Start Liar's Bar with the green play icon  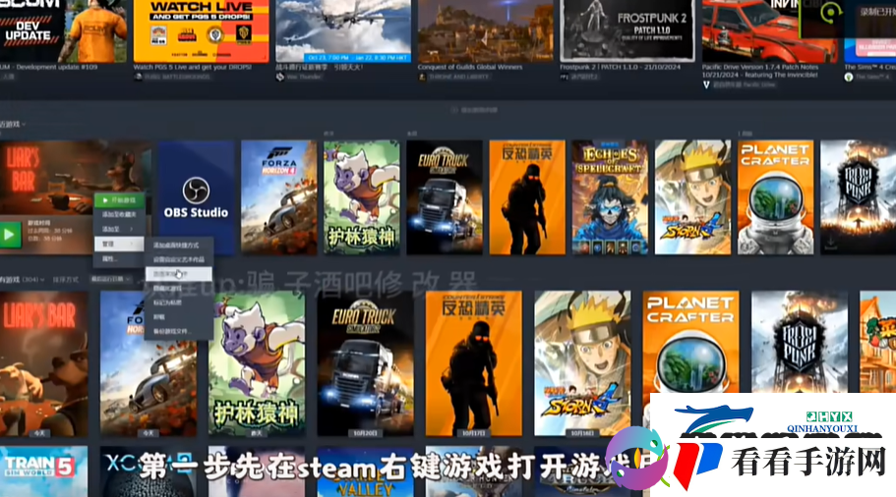(10, 235)
